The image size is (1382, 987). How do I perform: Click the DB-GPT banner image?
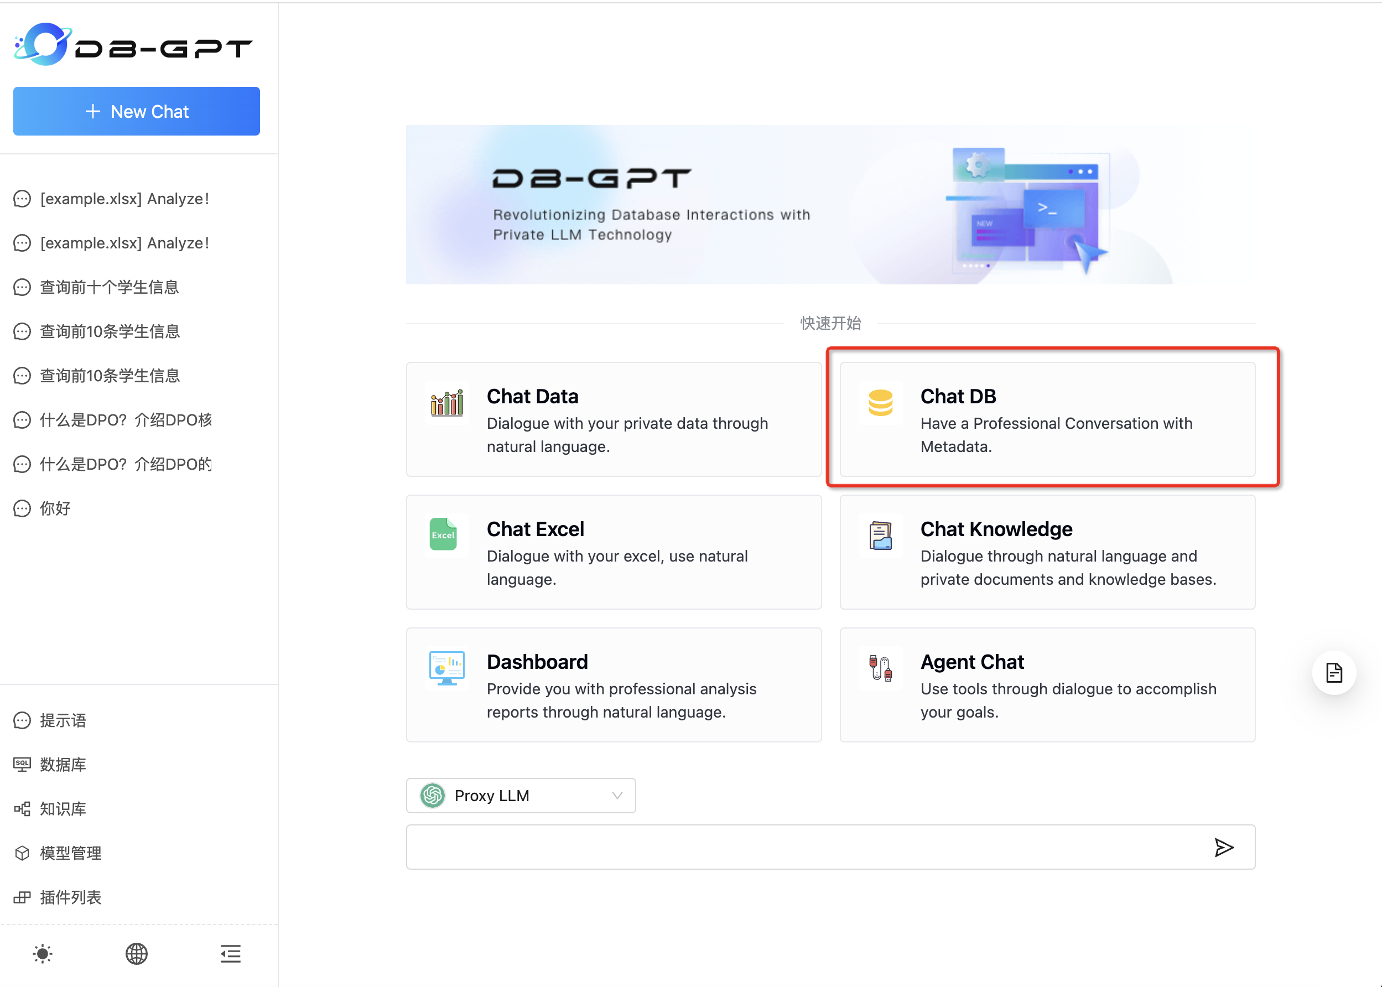click(x=790, y=205)
